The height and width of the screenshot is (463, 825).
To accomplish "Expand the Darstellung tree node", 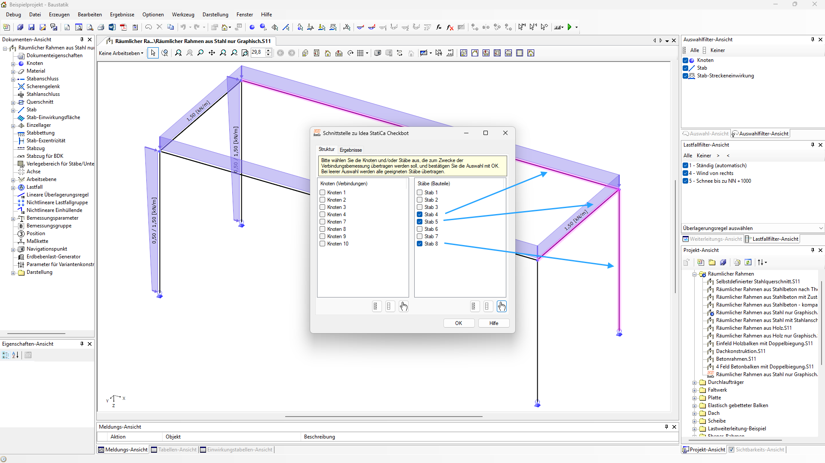I will [x=13, y=273].
